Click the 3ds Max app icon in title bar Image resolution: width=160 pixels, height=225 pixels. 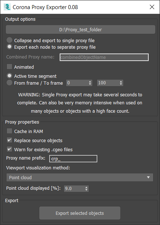point(7,7)
